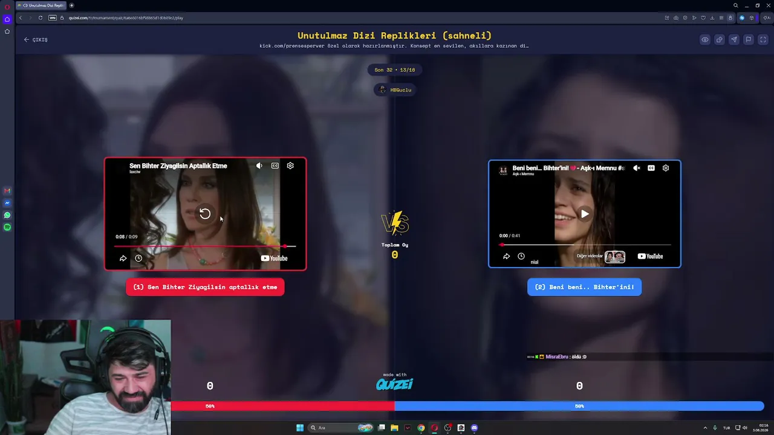Reload the page in the browser
The height and width of the screenshot is (435, 774).
tap(41, 18)
